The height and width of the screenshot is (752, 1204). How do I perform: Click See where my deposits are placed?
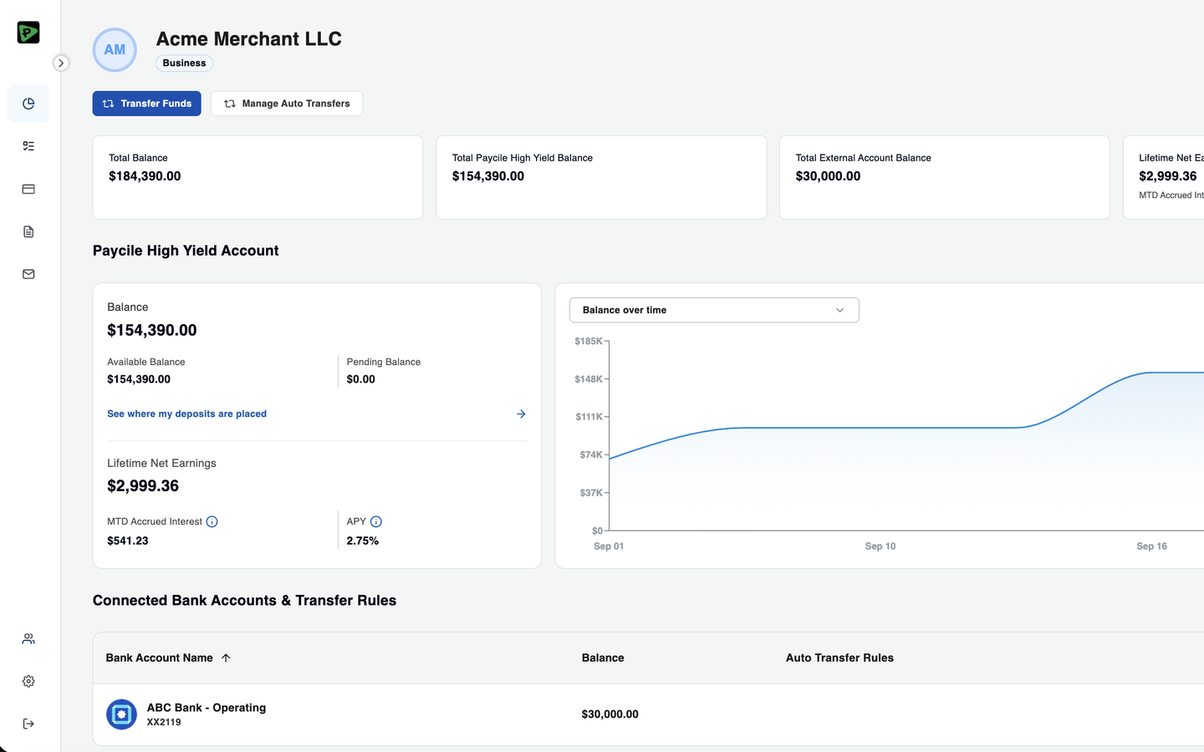(187, 414)
